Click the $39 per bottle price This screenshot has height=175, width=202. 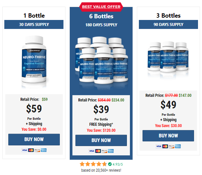pyautogui.click(x=101, y=109)
